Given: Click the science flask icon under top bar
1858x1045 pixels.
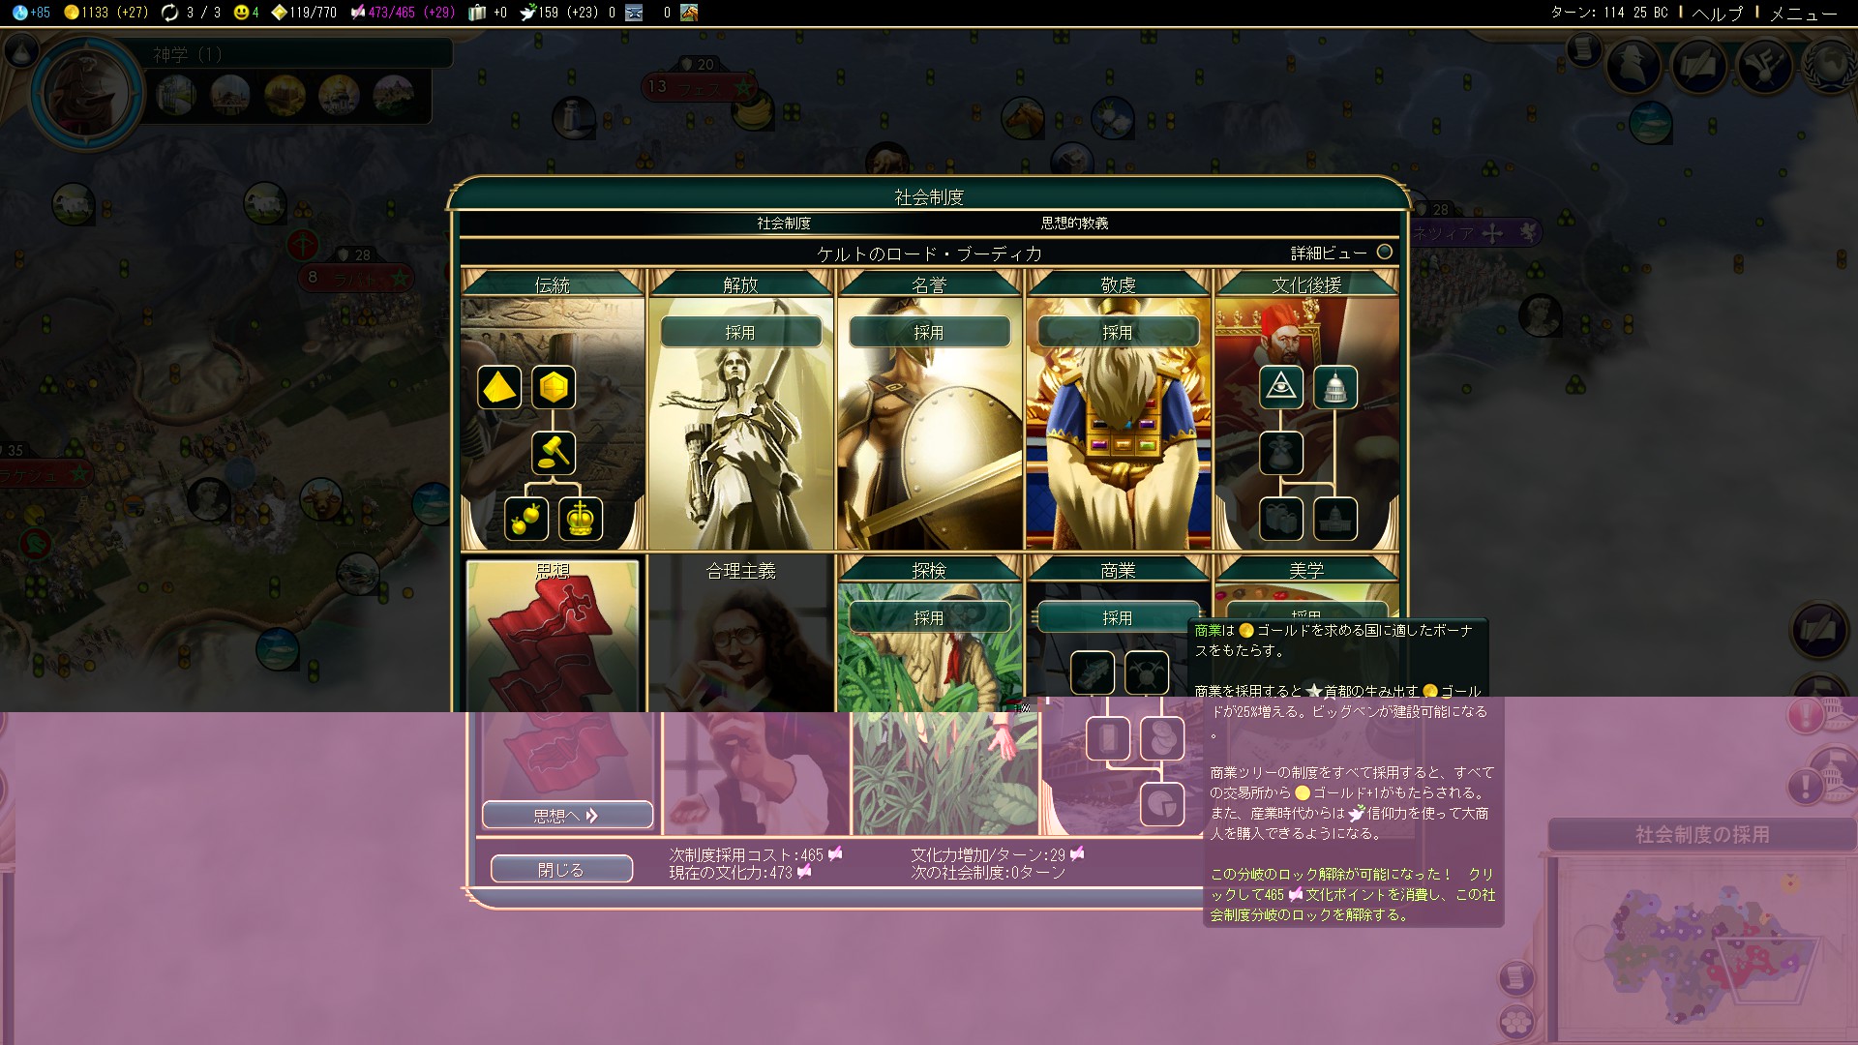Looking at the screenshot, I should (x=21, y=50).
